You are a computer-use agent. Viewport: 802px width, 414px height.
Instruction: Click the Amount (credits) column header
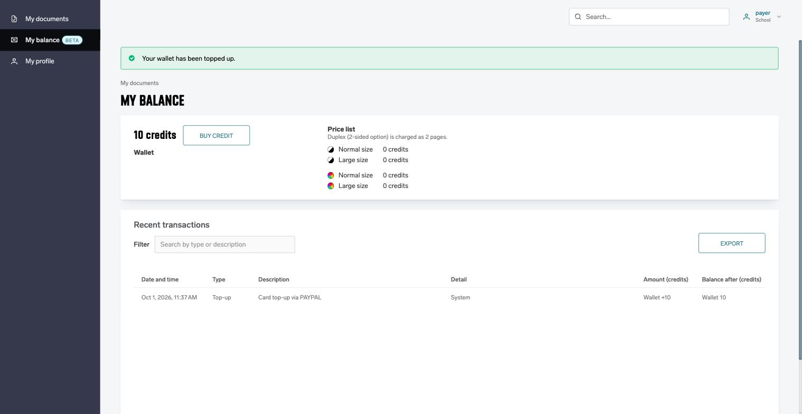(x=666, y=279)
